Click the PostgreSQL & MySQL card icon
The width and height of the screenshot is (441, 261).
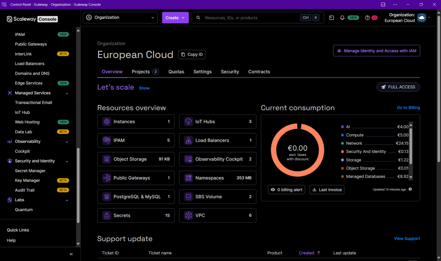[x=107, y=197]
